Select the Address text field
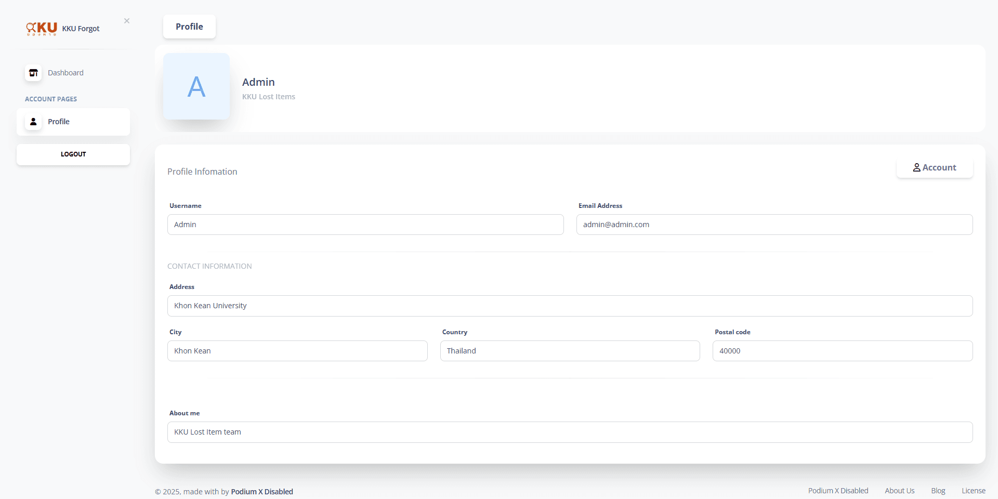This screenshot has height=499, width=998. pyautogui.click(x=570, y=306)
